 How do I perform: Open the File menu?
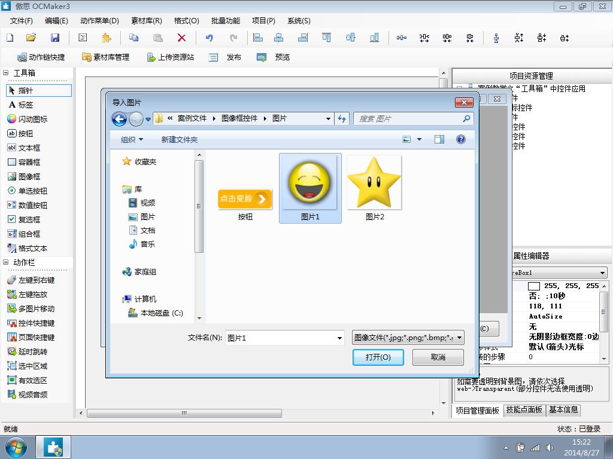pos(22,21)
